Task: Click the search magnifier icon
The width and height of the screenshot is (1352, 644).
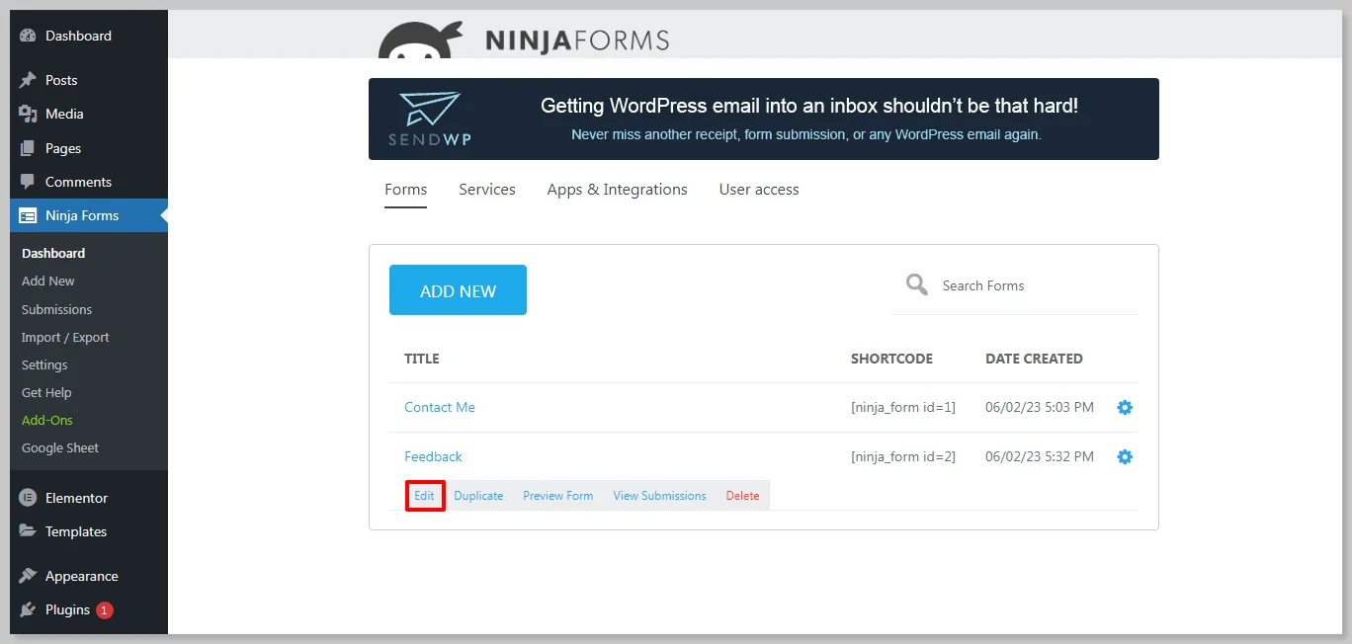Action: click(916, 285)
